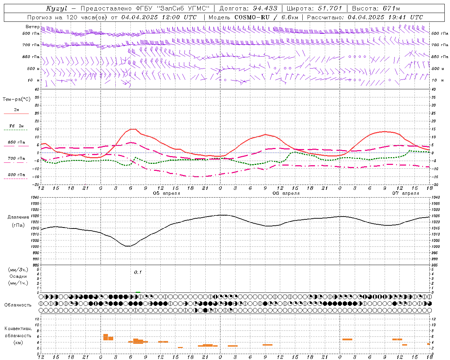Click the "(мм/1ч.)" precipitation unit label
Viewport: 450px width, 360px height.
click(18, 283)
